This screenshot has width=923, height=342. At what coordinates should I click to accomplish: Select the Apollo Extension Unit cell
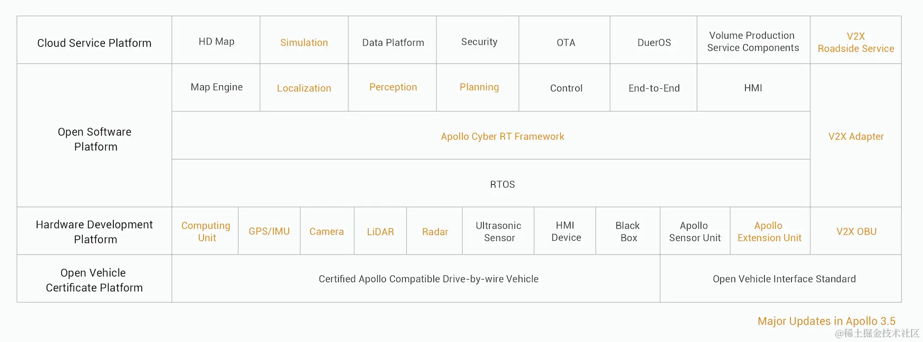point(769,231)
